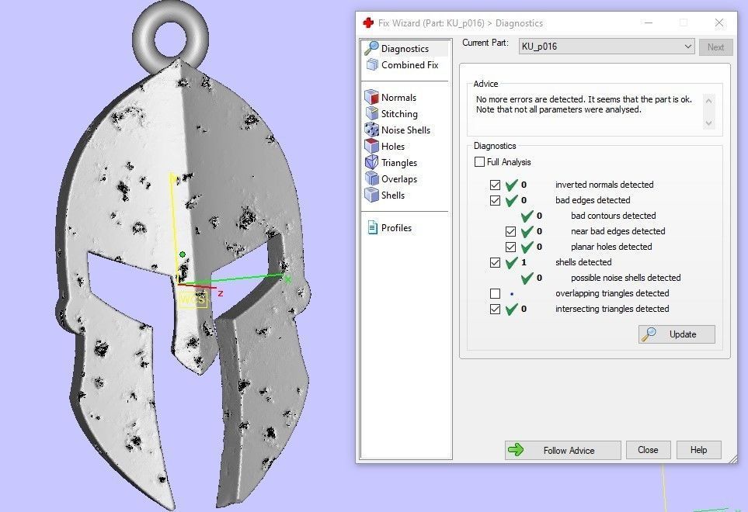748x512 pixels.
Task: Uncheck intersecting triangles detected checkbox
Action: pyautogui.click(x=495, y=309)
